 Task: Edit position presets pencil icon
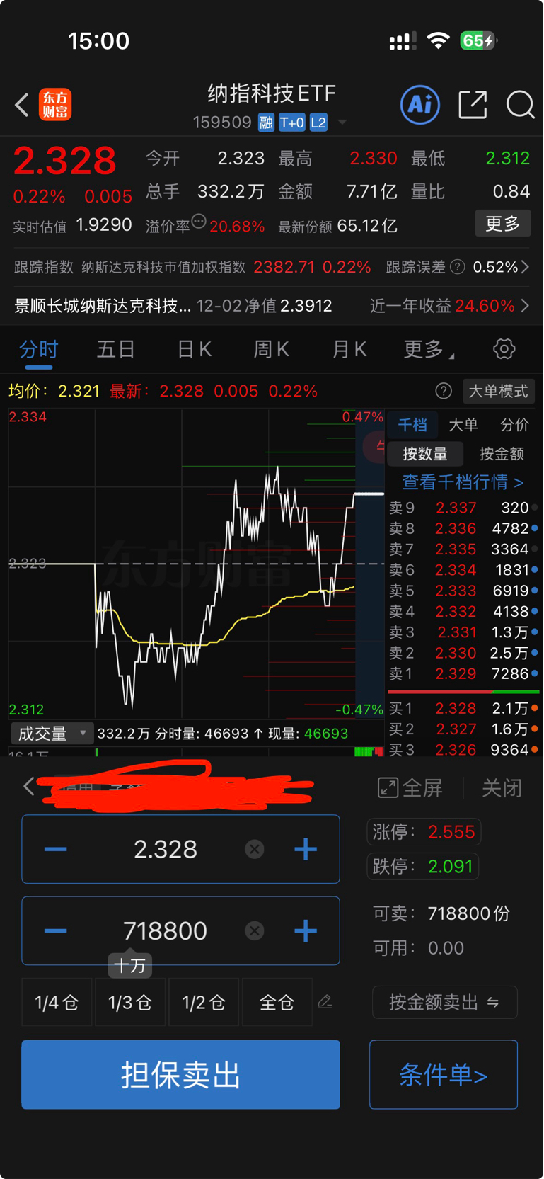325,1001
